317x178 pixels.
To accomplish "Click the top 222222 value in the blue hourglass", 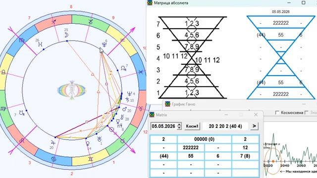I will pos(281,23).
